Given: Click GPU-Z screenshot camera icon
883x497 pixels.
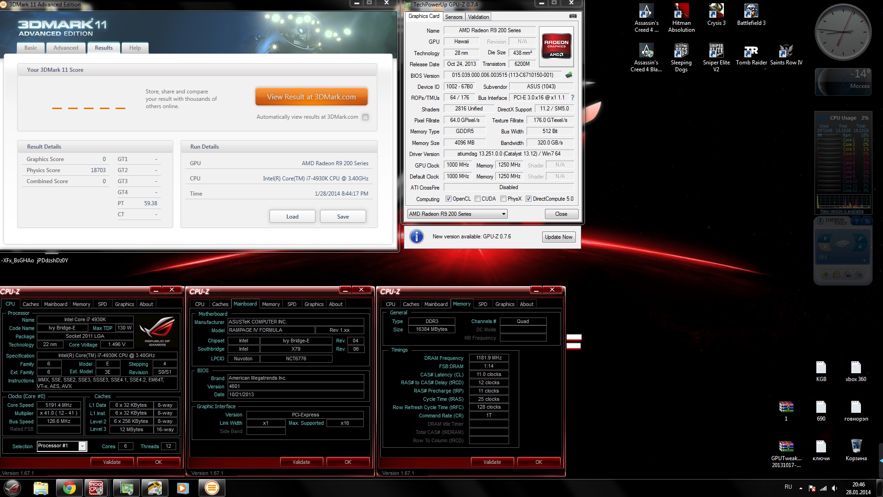Looking at the screenshot, I should [x=573, y=16].
